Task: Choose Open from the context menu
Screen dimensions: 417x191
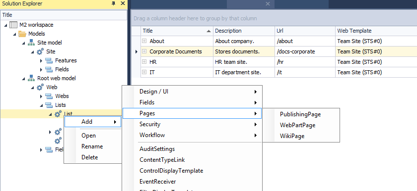Action: tap(88, 136)
